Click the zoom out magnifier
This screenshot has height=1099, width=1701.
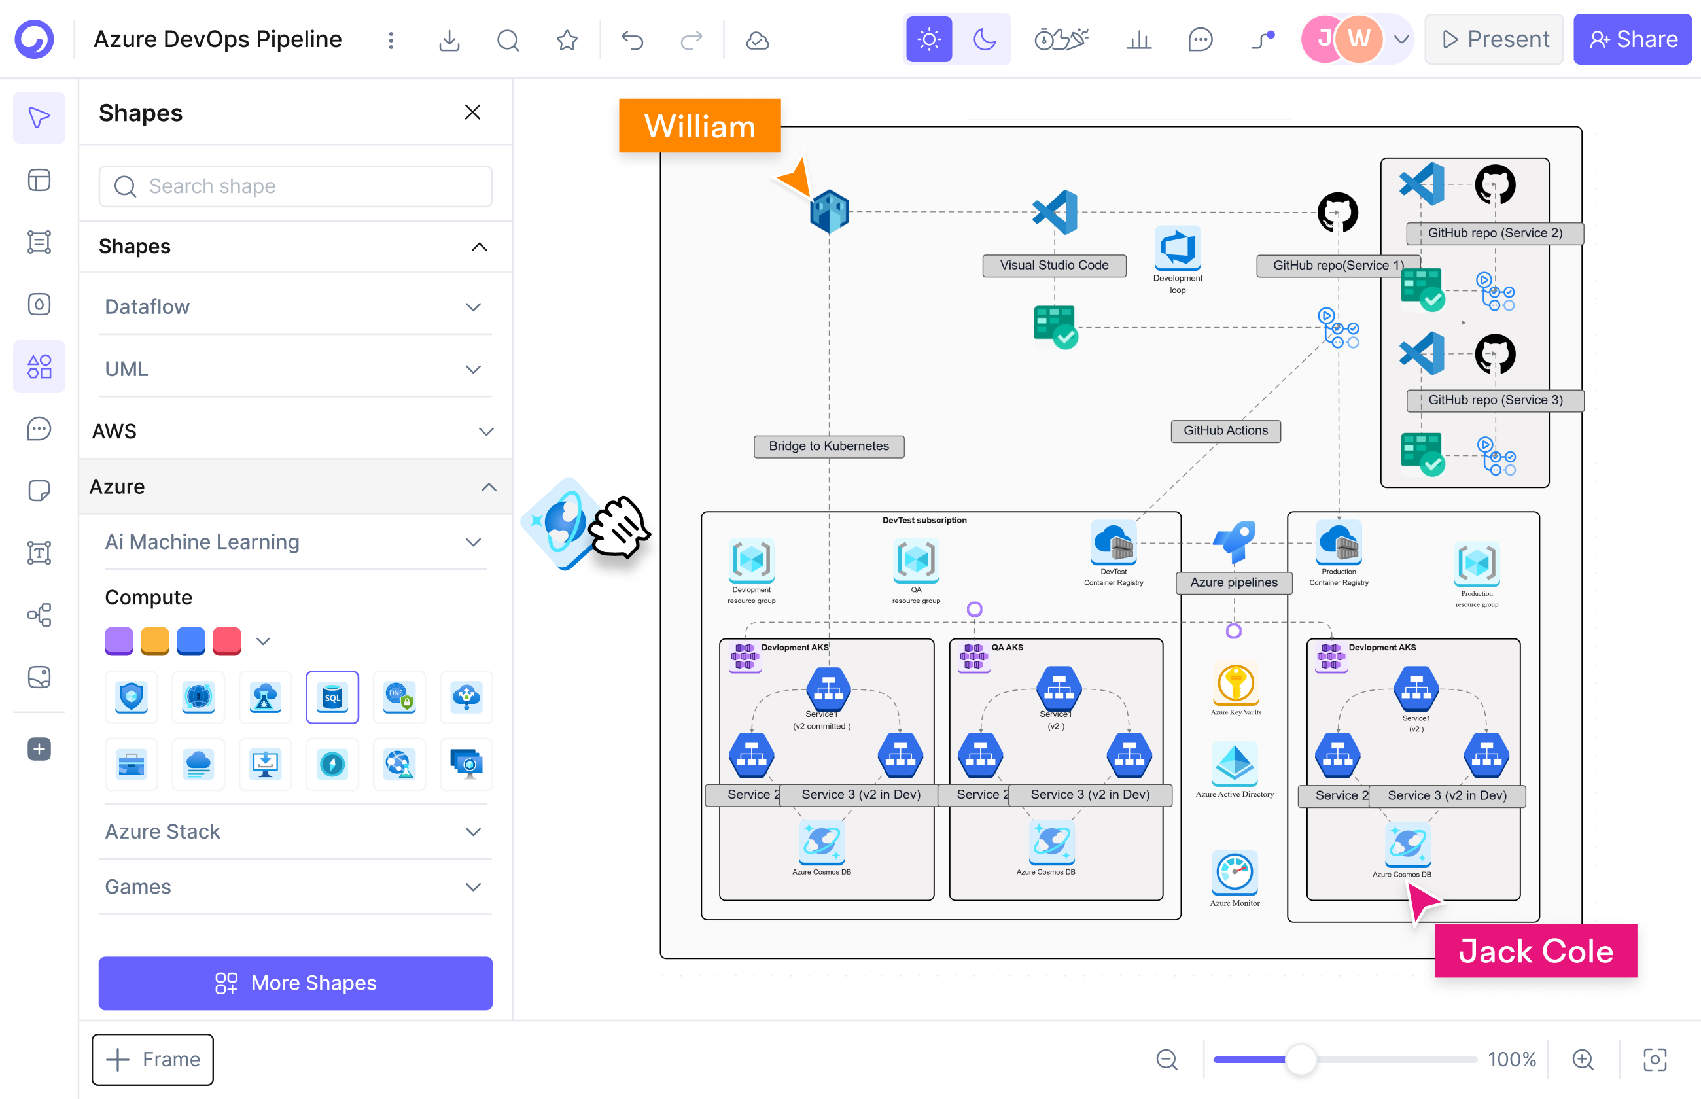click(x=1166, y=1059)
